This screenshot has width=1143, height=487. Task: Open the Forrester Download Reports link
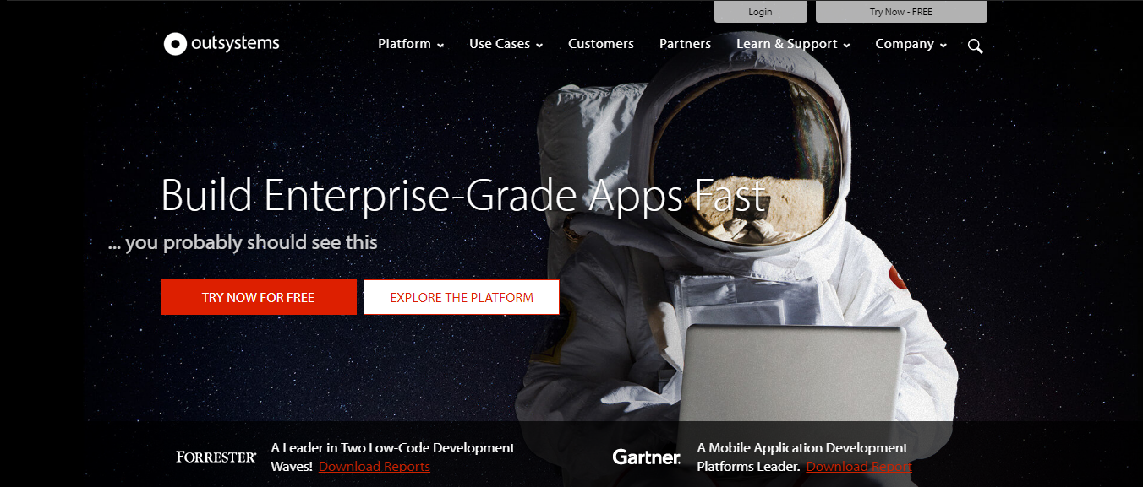click(x=374, y=466)
